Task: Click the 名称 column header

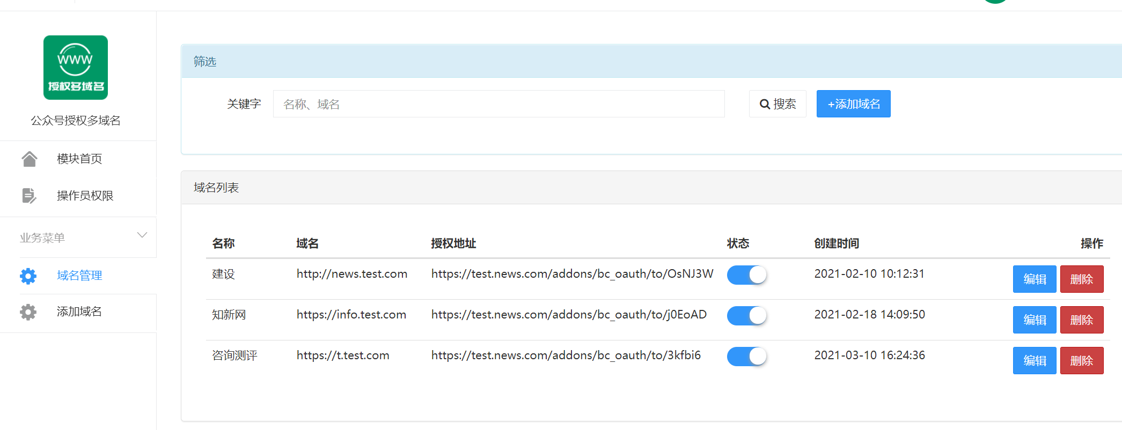Action: (x=223, y=243)
